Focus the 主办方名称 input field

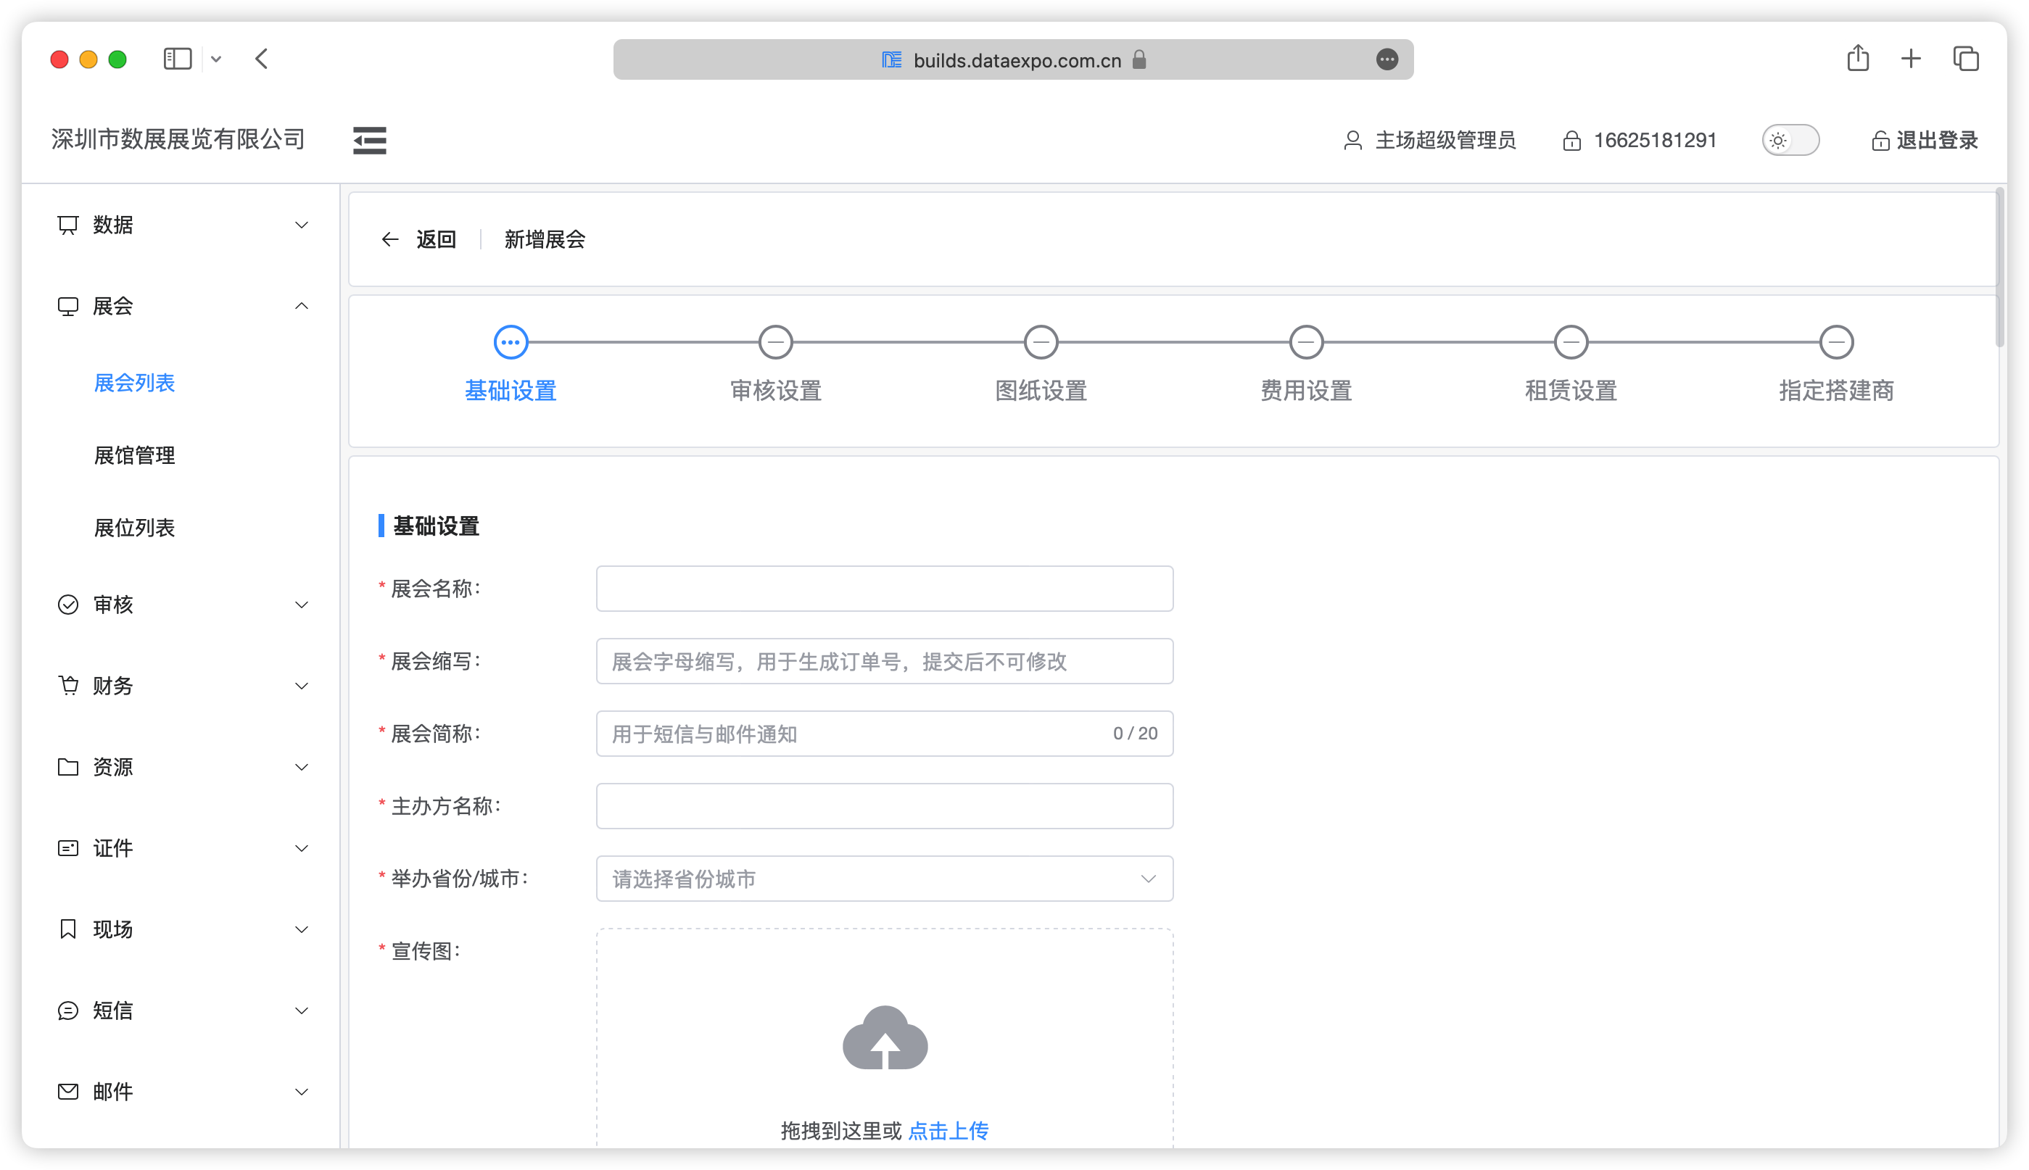coord(884,806)
